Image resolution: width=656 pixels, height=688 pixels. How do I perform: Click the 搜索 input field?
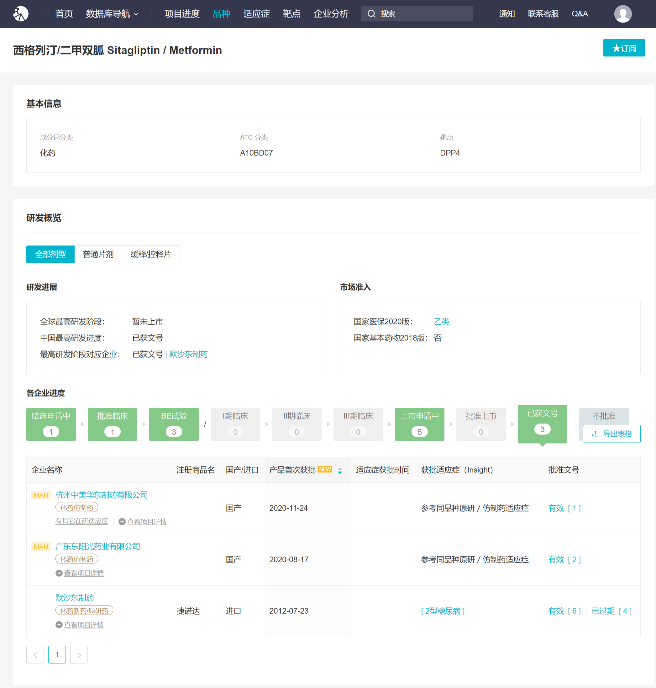pyautogui.click(x=417, y=14)
